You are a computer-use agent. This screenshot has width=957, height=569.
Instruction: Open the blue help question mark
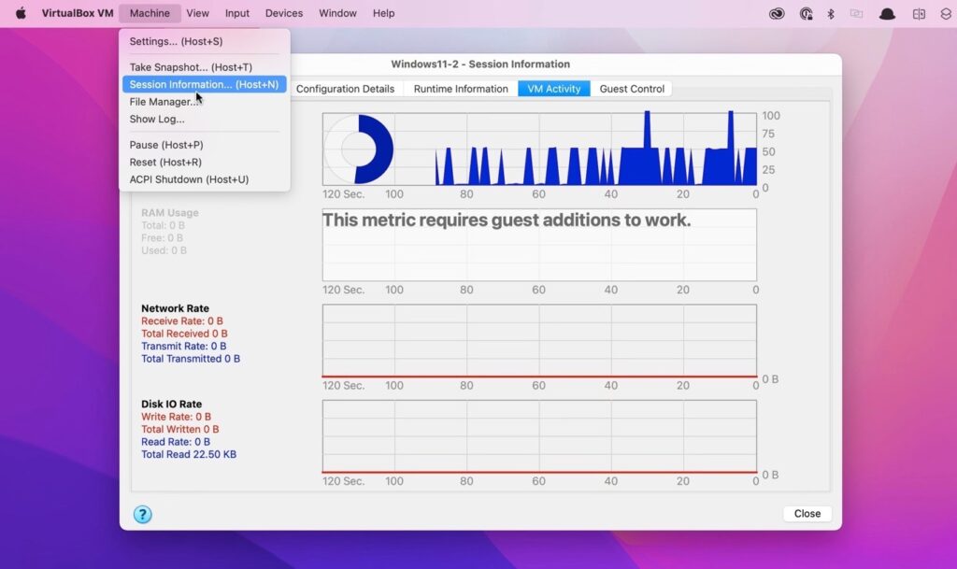coord(142,514)
